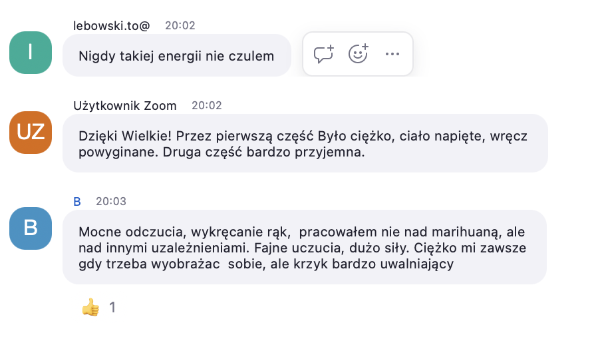Click the 20:02 timestamp beside lebowski.to@
Screen dimensions: 596x341
click(180, 25)
